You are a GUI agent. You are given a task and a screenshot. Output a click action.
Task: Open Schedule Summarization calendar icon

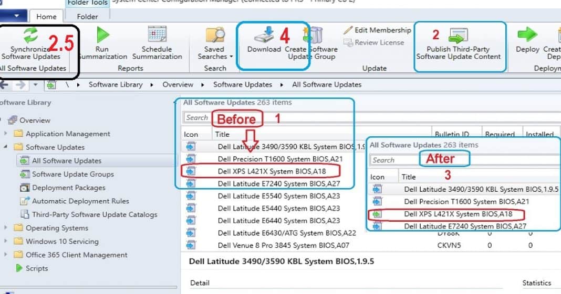point(157,35)
